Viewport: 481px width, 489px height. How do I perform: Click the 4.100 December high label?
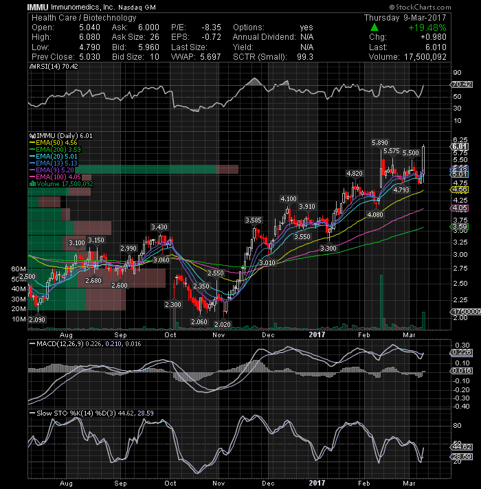[289, 198]
